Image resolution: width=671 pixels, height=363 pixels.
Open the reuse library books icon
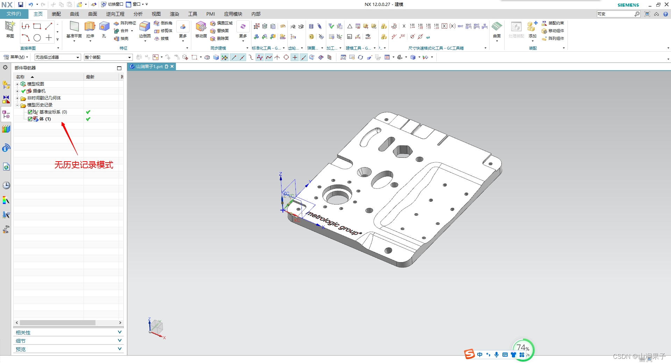click(6, 129)
